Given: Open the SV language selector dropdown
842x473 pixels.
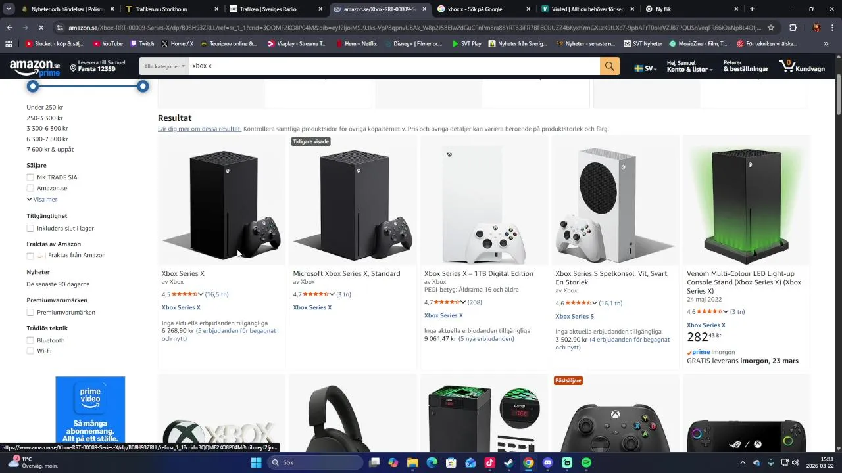Looking at the screenshot, I should pyautogui.click(x=645, y=68).
